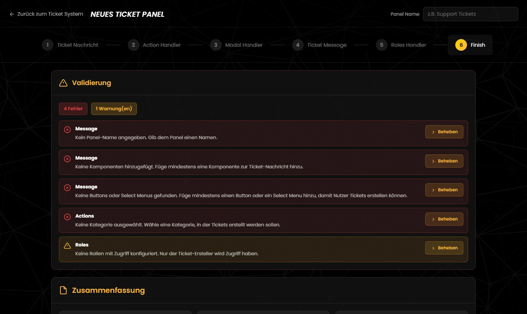Select step 4 Ticket Message

[319, 45]
